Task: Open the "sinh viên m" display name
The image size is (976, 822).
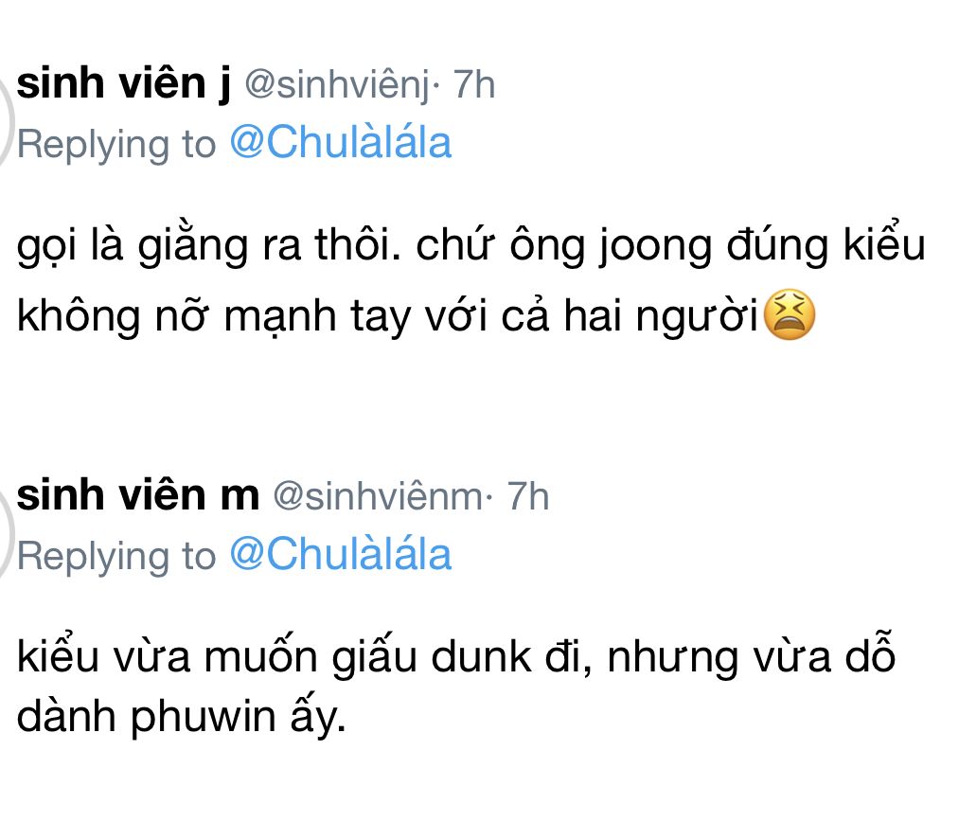Action: click(x=137, y=496)
